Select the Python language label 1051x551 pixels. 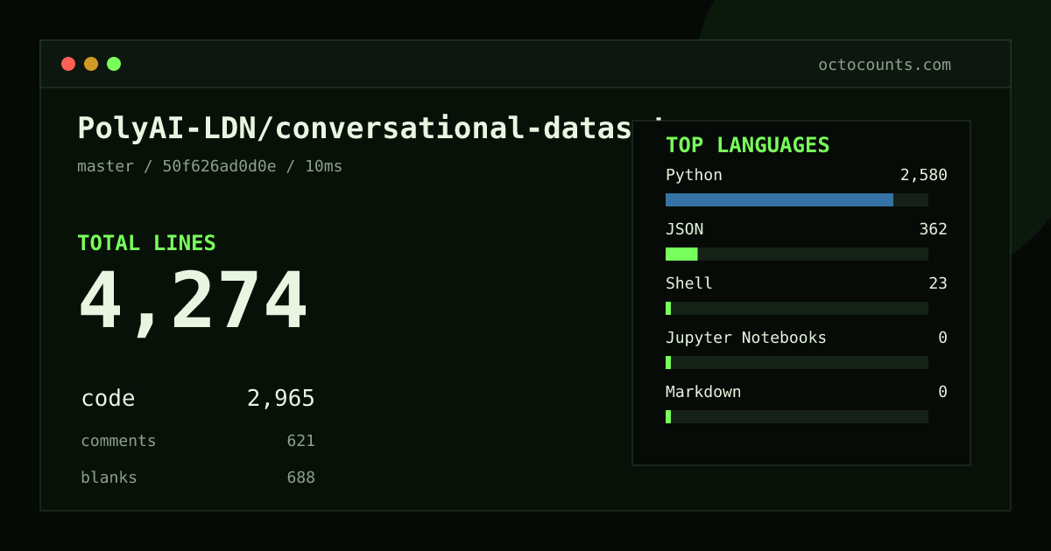pyautogui.click(x=694, y=175)
